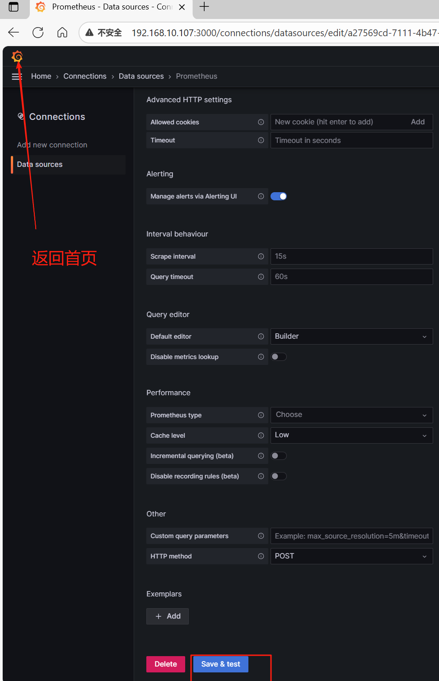Click the Performance section heading
The height and width of the screenshot is (681, 439).
[168, 393]
